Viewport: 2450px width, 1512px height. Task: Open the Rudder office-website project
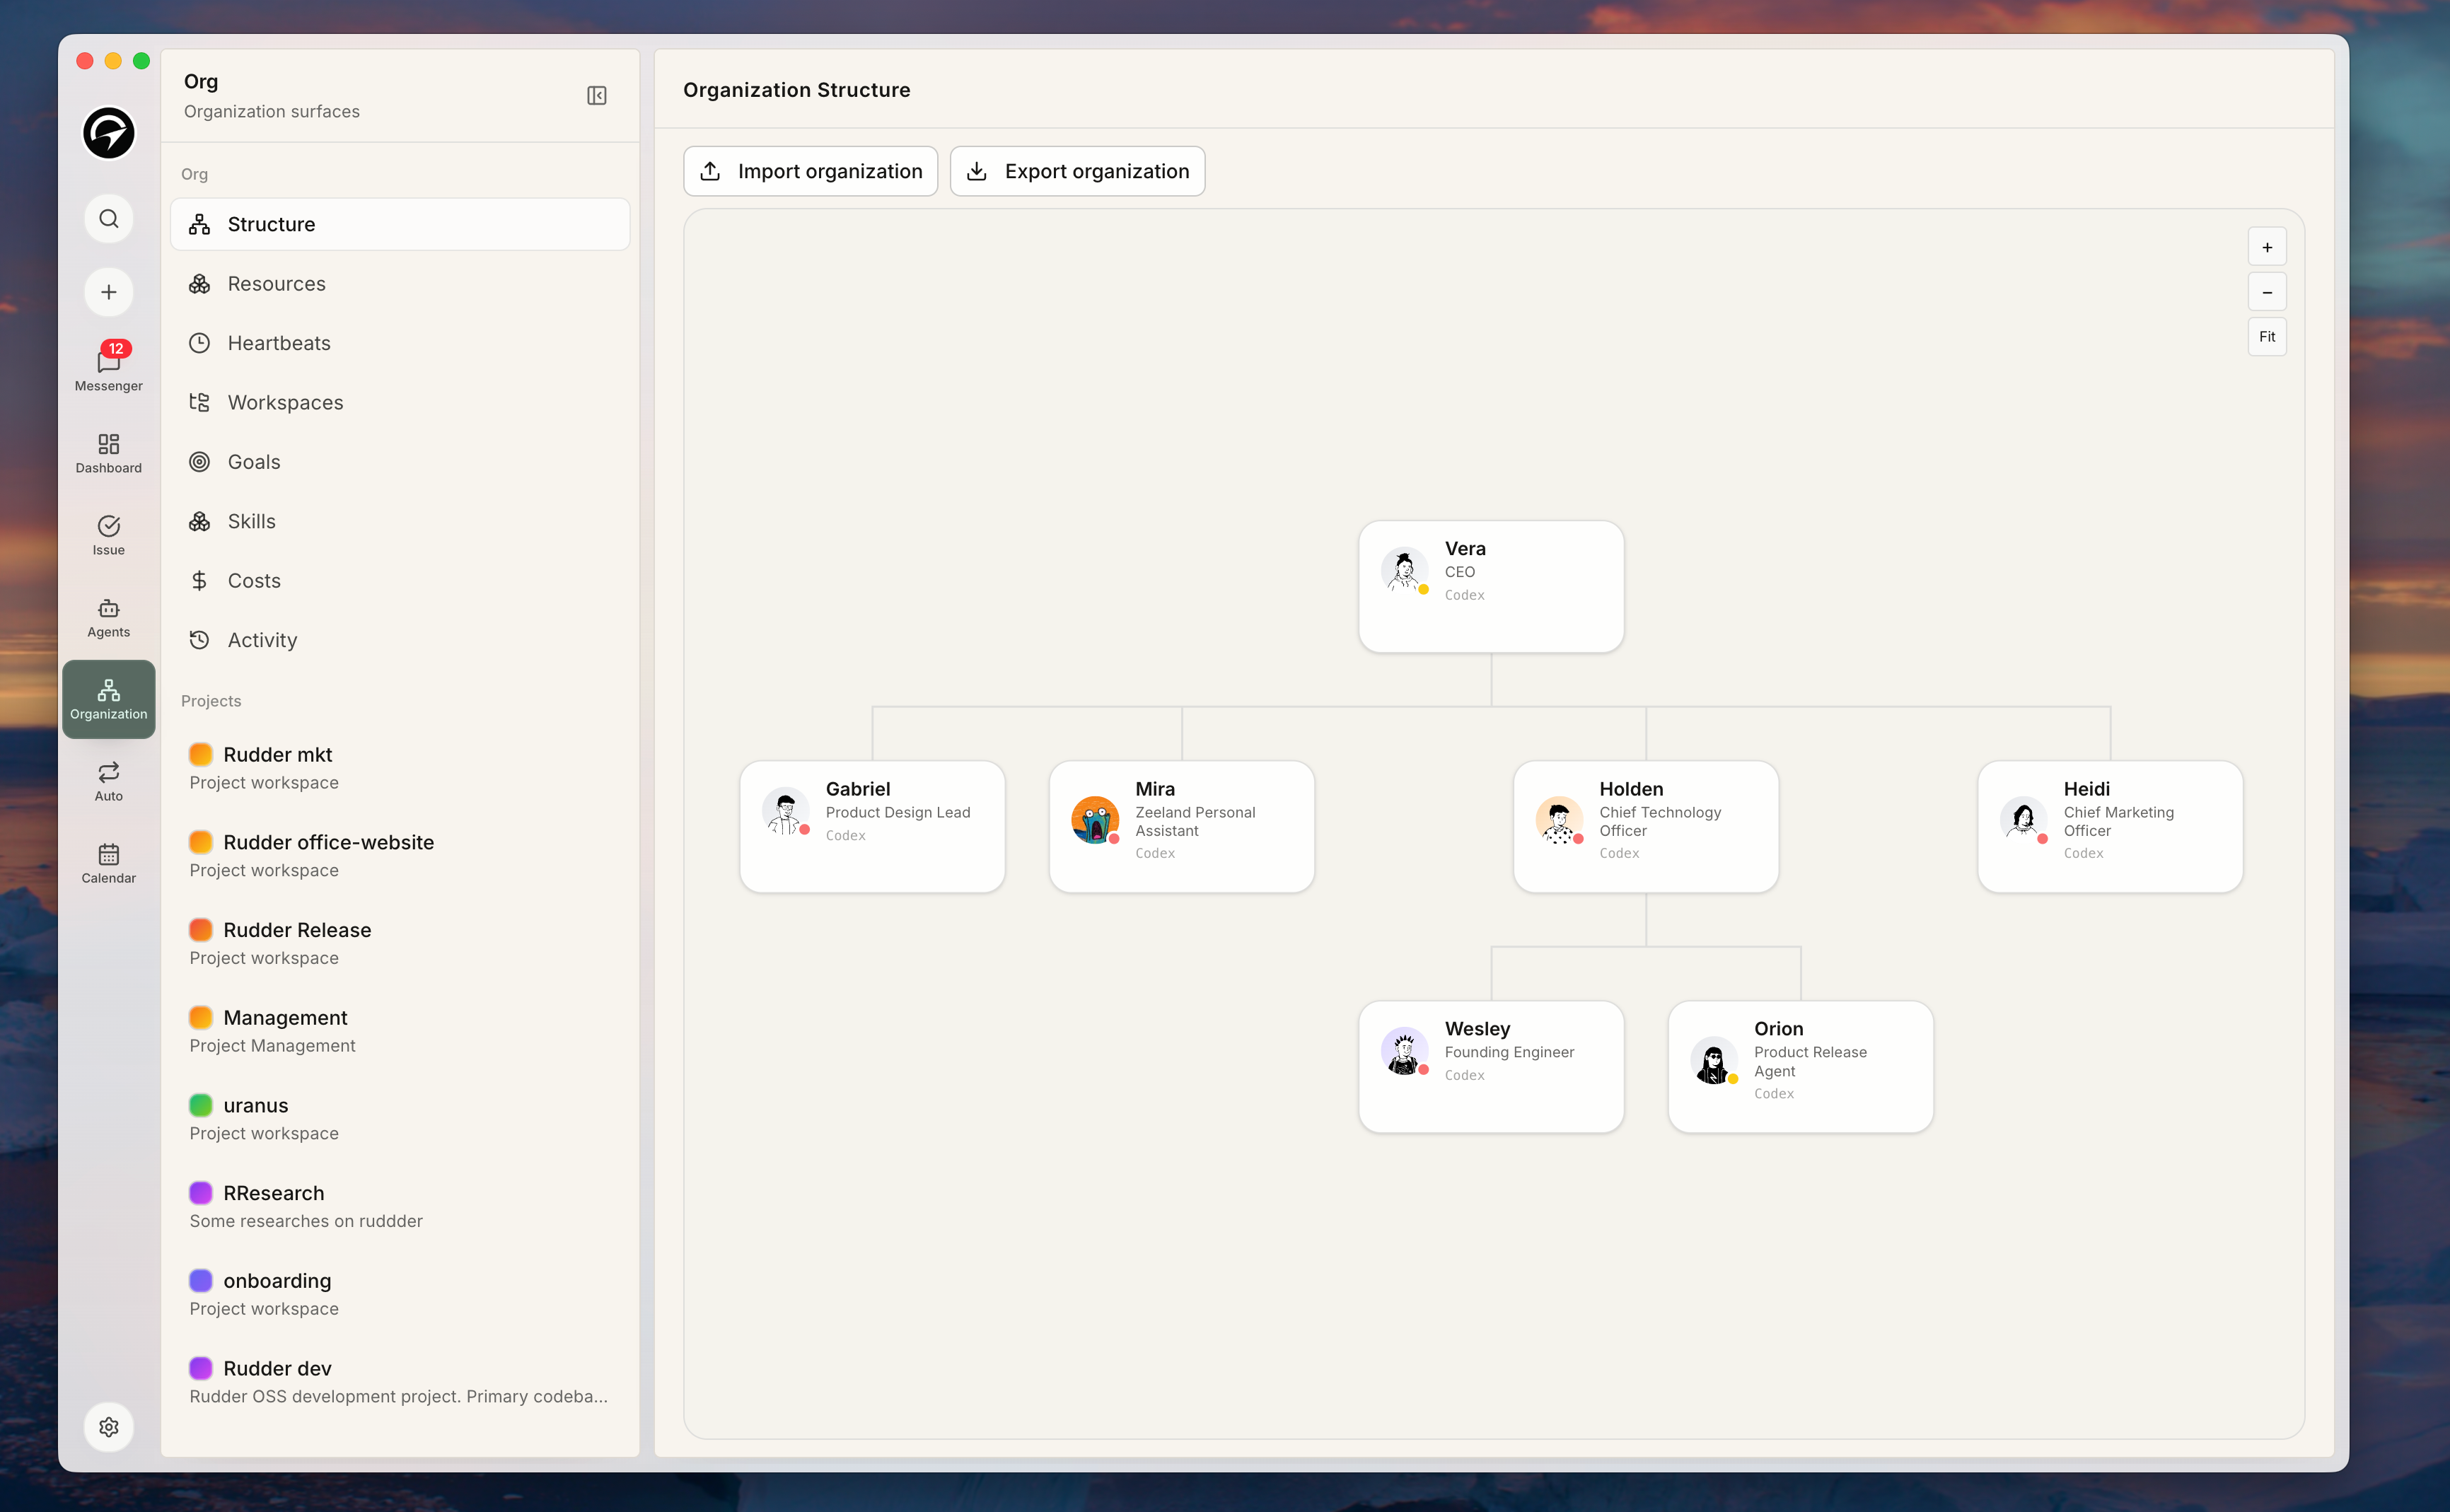[400, 856]
